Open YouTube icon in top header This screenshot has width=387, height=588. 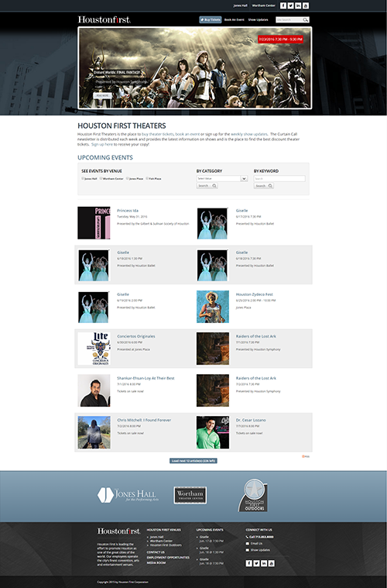306,5
